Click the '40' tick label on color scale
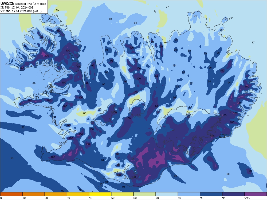 click(91, 198)
